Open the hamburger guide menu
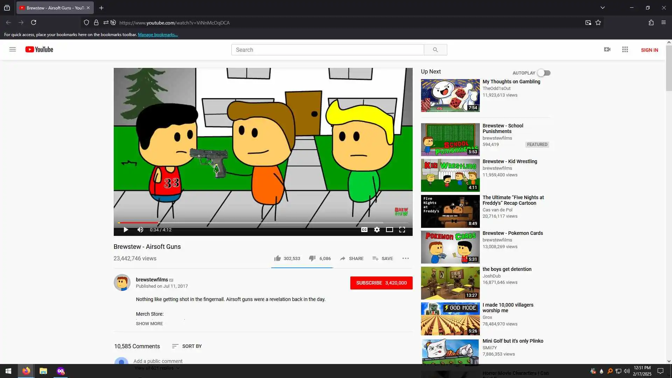Viewport: 672px width, 378px height. (13, 49)
